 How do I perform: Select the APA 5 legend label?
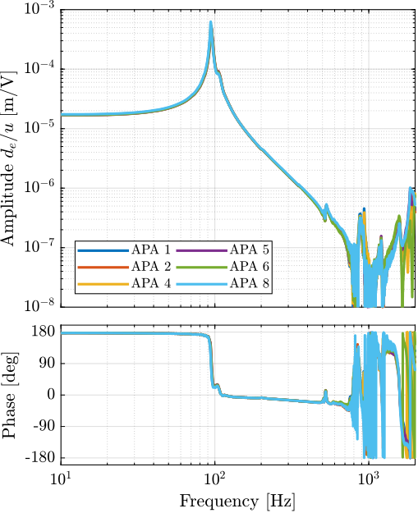click(250, 250)
